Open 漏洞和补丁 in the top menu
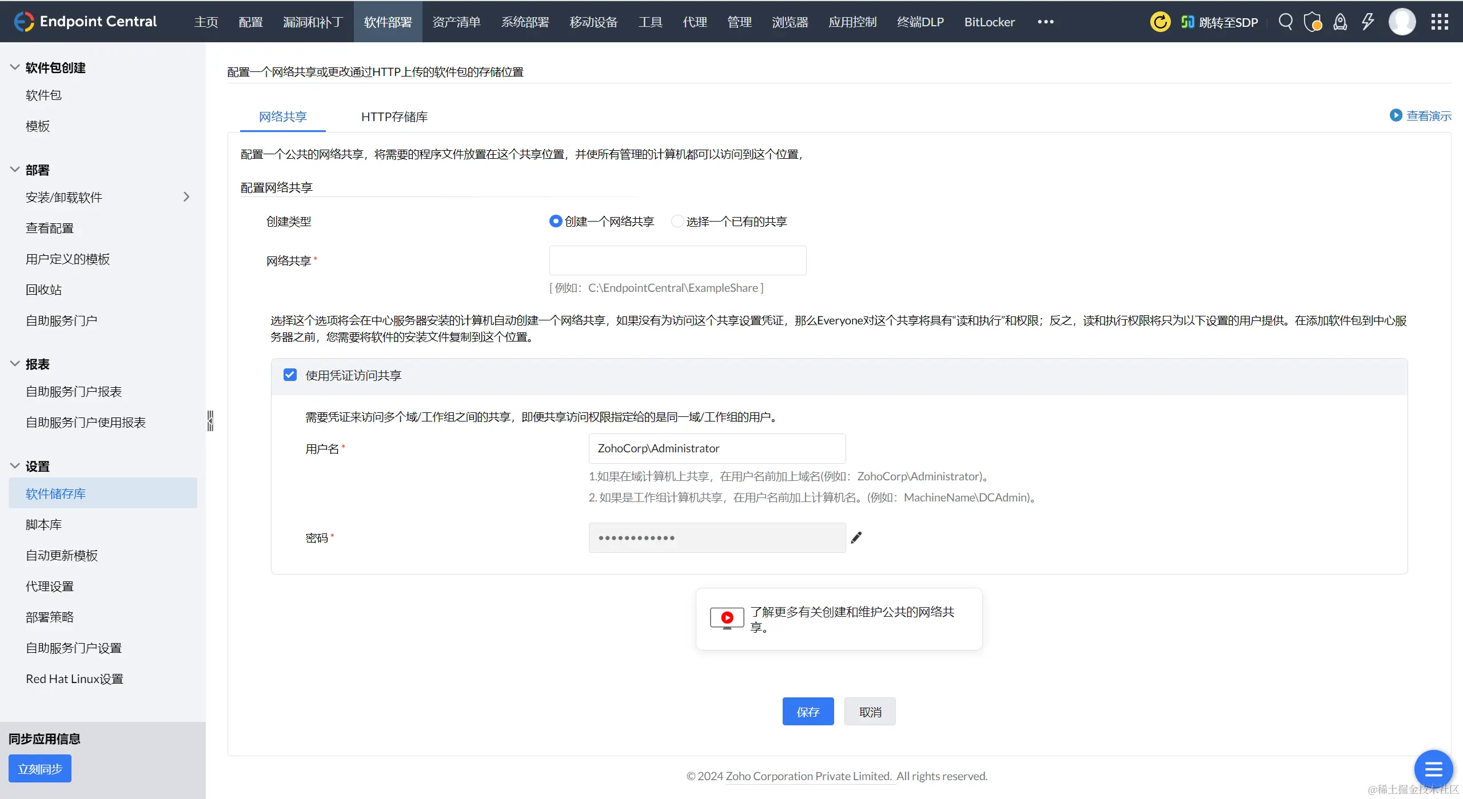Screen dimensions: 1463x799 coord(312,22)
